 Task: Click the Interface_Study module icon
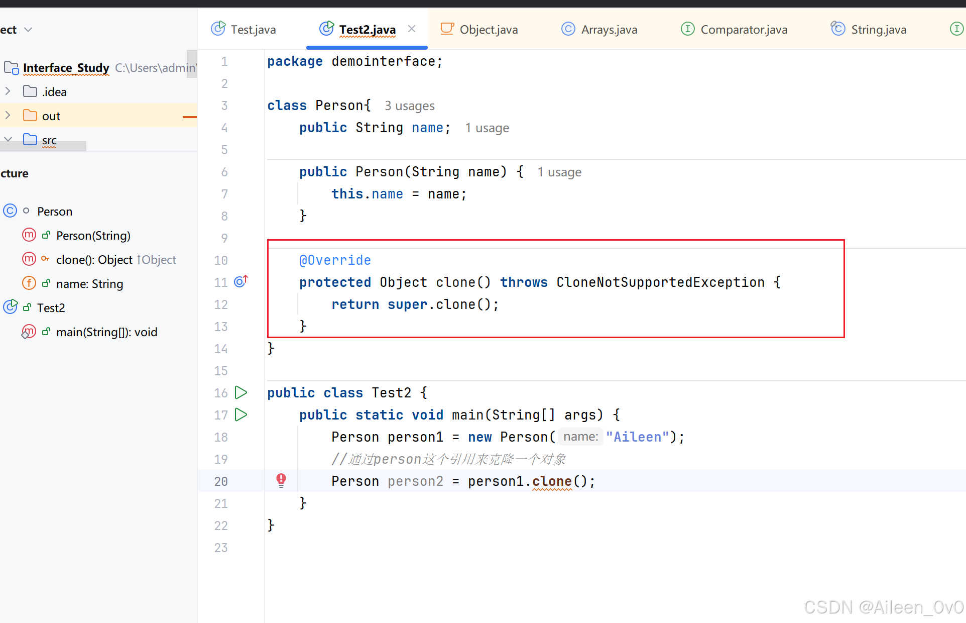(11, 67)
